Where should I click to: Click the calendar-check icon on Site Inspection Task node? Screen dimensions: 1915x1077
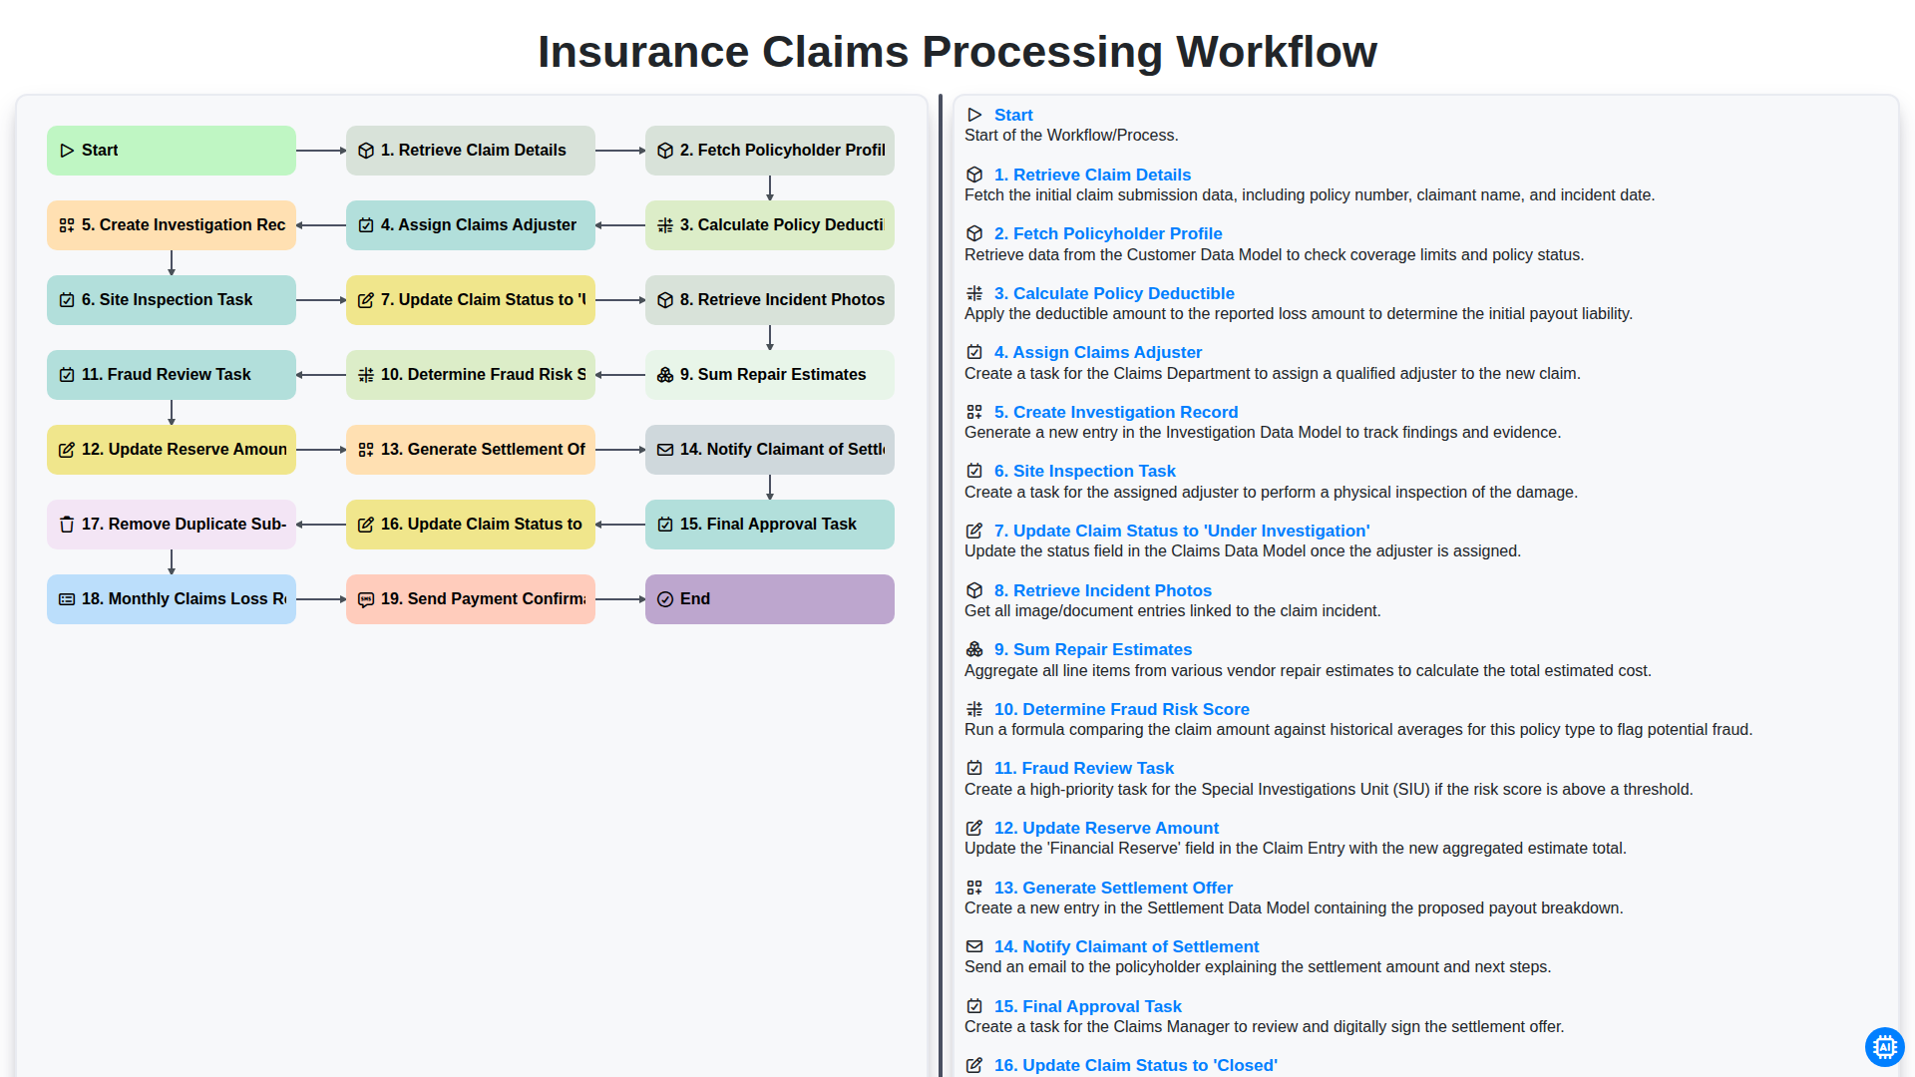click(x=67, y=300)
